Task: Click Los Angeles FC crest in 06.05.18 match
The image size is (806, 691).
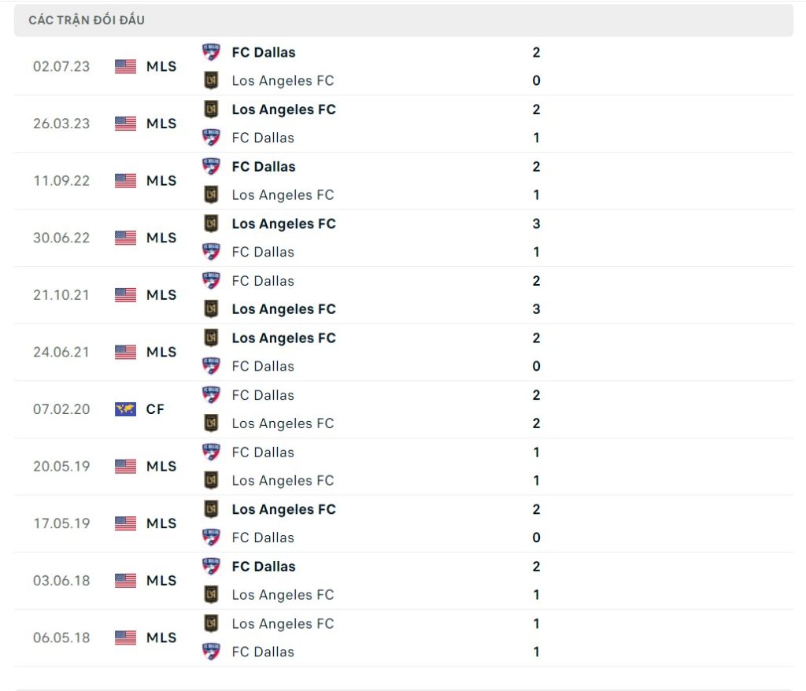Action: 211,623
